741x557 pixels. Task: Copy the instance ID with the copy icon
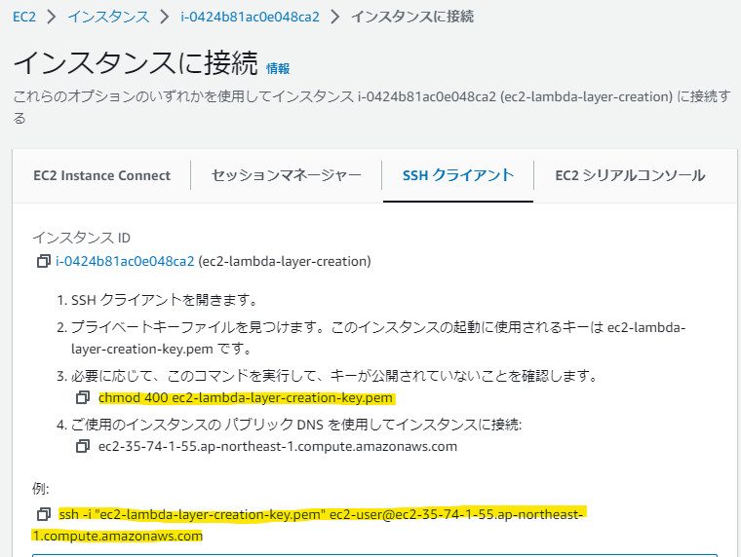tap(44, 261)
